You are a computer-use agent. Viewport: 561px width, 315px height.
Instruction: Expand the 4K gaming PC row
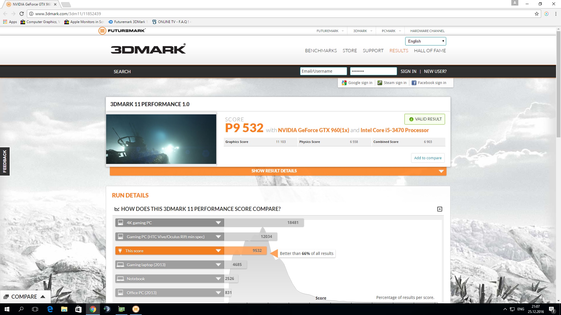click(x=218, y=223)
